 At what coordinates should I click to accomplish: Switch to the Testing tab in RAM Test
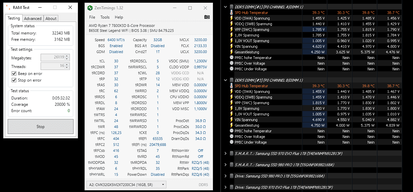coord(14,18)
